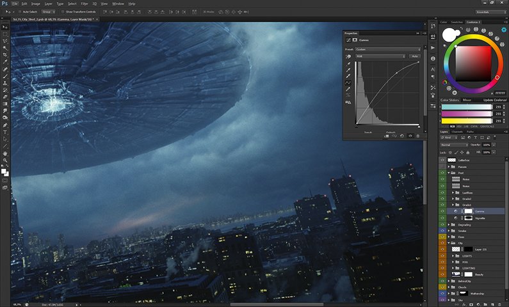This screenshot has height=307, width=509.
Task: Expand the Grade2 group
Action: (453, 199)
